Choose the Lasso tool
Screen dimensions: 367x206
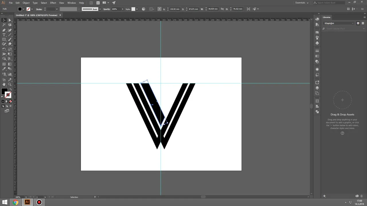[10, 25]
